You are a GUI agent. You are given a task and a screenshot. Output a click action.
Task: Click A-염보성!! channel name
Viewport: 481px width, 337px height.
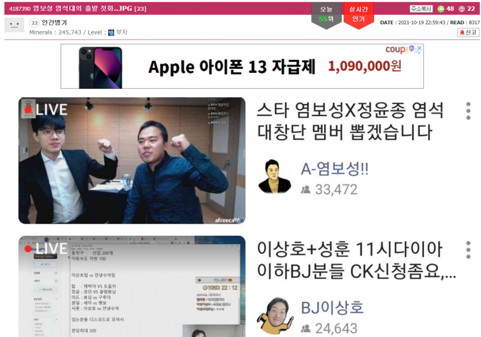tap(334, 168)
